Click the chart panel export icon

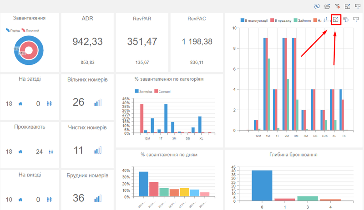[357, 20]
